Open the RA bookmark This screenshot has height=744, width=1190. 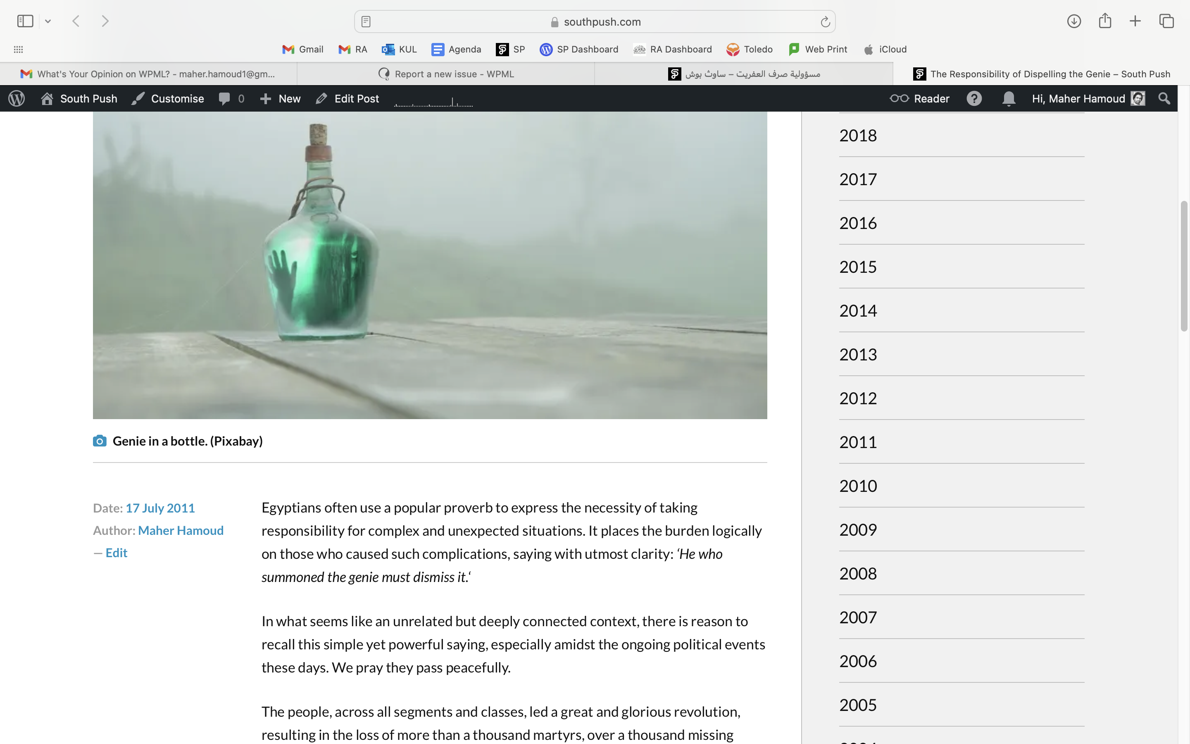(352, 49)
